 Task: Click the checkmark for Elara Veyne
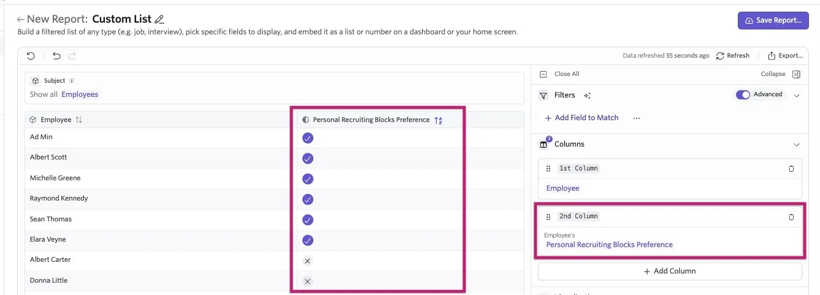coord(308,240)
